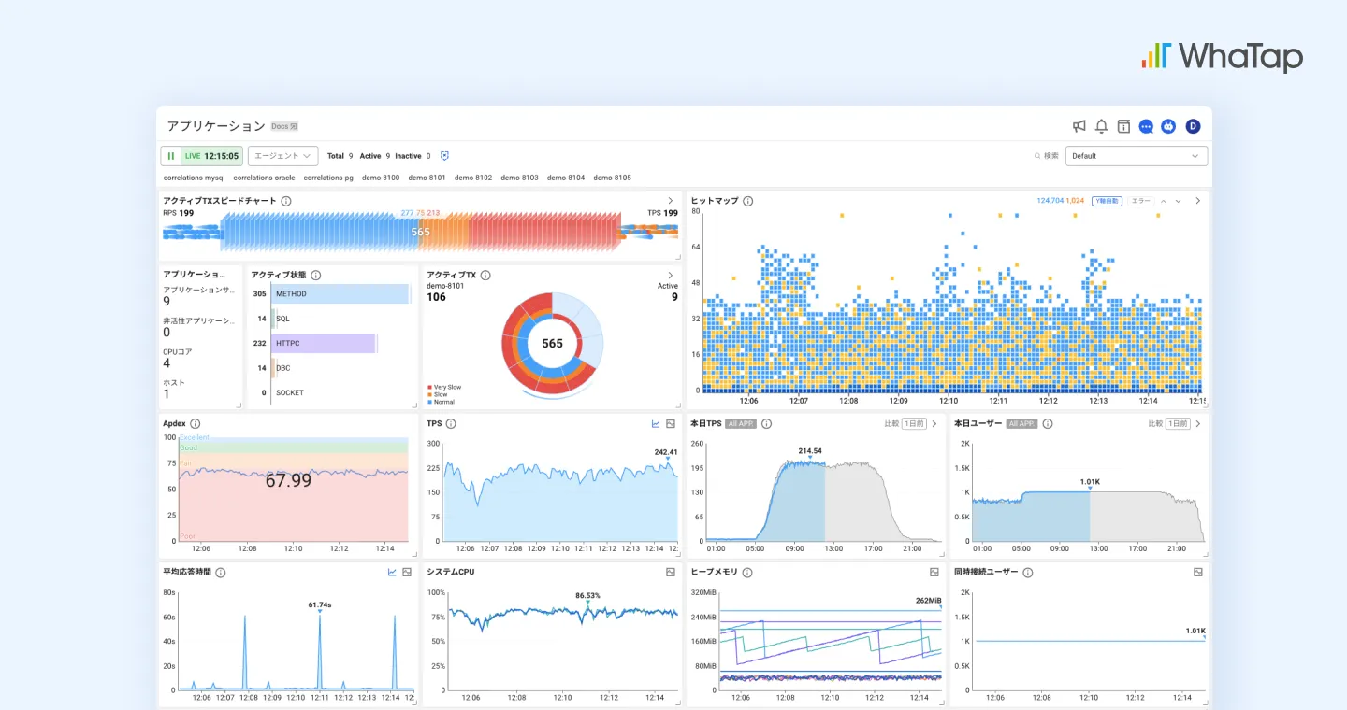Select agent demo-8103

(519, 177)
